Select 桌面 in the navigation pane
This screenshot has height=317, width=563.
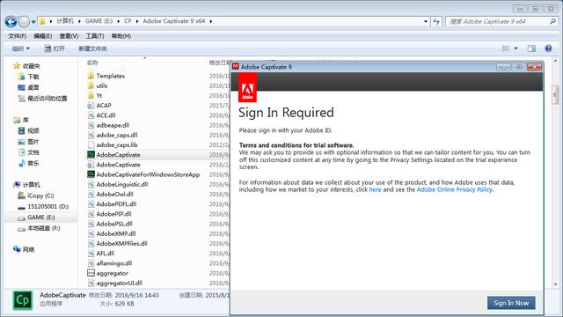click(x=33, y=87)
